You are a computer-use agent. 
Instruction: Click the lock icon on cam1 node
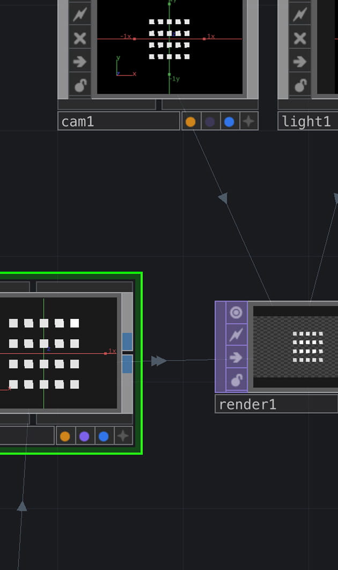[x=80, y=85]
